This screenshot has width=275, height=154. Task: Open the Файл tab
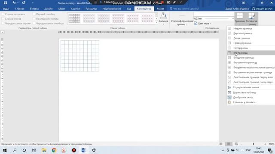6,9
